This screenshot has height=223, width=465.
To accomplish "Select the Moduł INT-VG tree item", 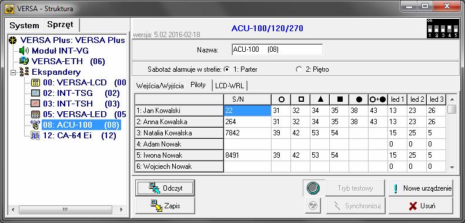I will [x=60, y=51].
